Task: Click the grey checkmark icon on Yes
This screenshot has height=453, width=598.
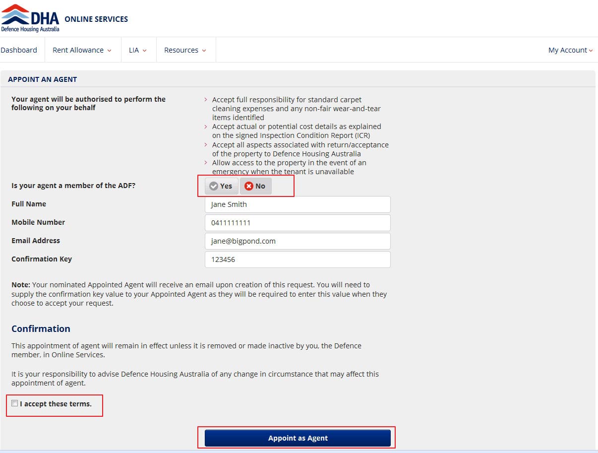Action: (x=214, y=186)
